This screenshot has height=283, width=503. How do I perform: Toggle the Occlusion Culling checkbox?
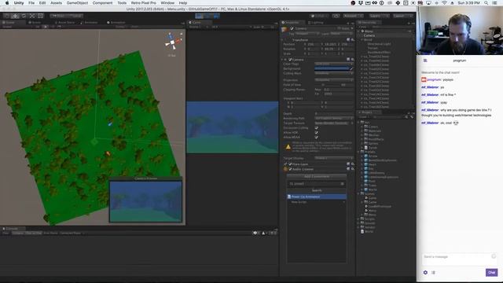pos(317,127)
